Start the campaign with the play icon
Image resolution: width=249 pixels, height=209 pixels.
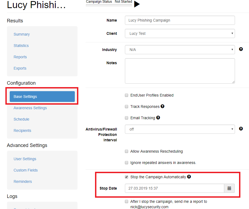137,4
